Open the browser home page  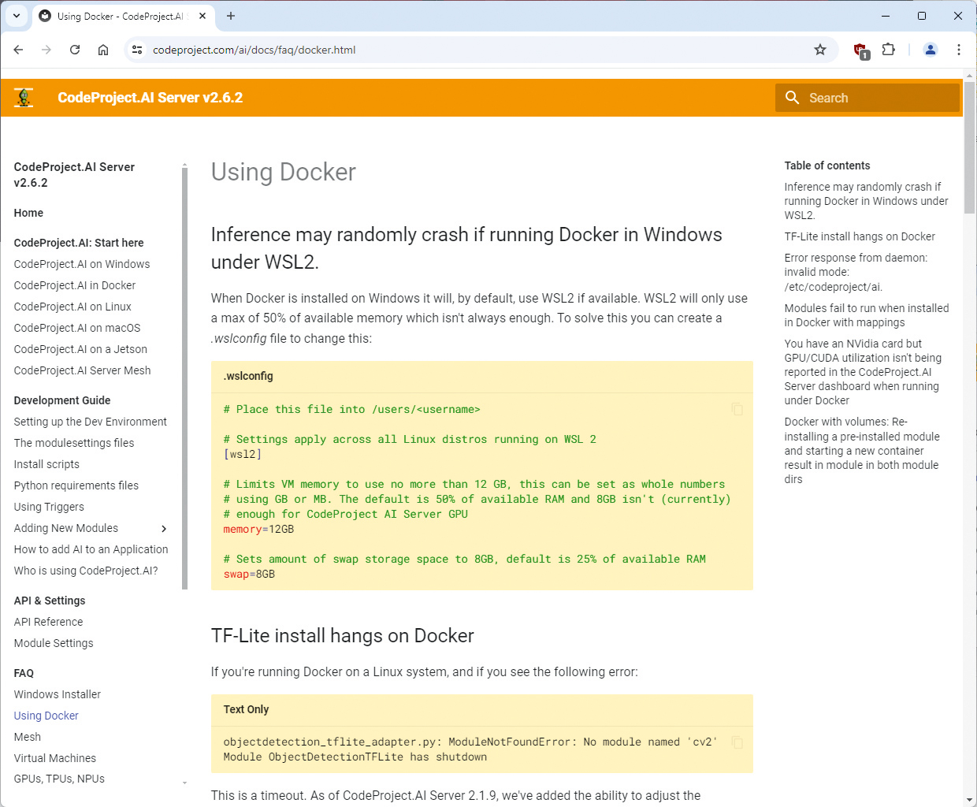coord(103,50)
